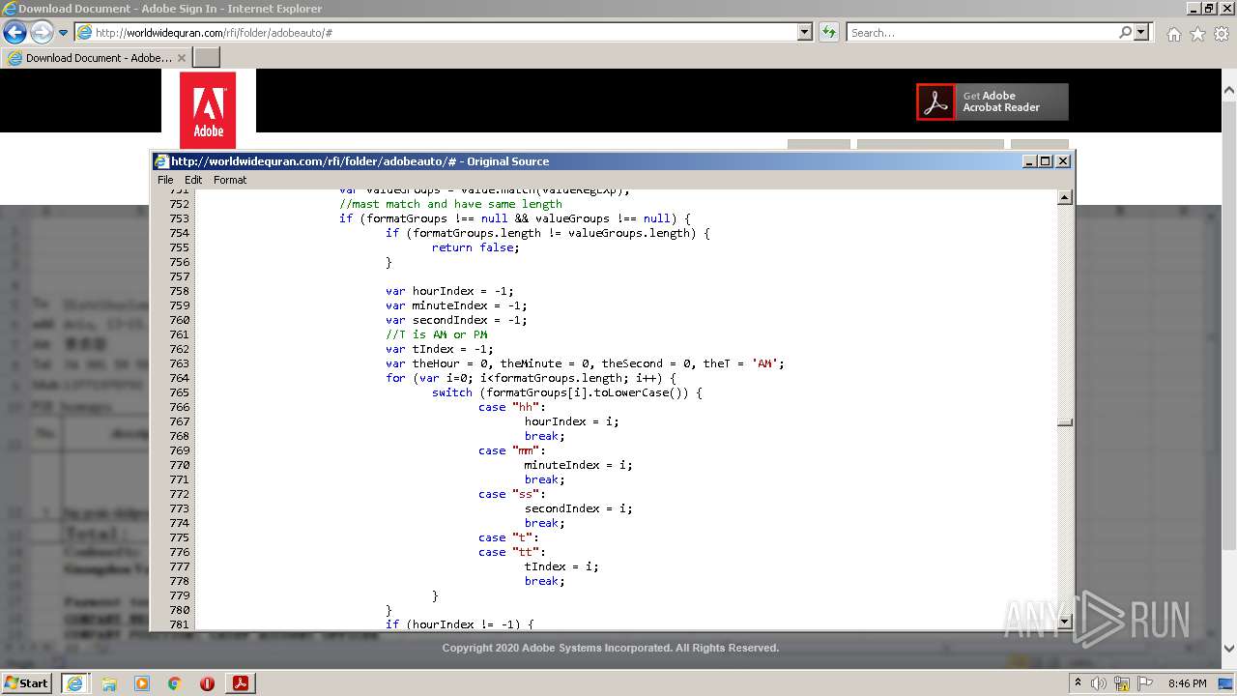Click the IE Forward navigation button
This screenshot has width=1237, height=696.
tap(42, 32)
